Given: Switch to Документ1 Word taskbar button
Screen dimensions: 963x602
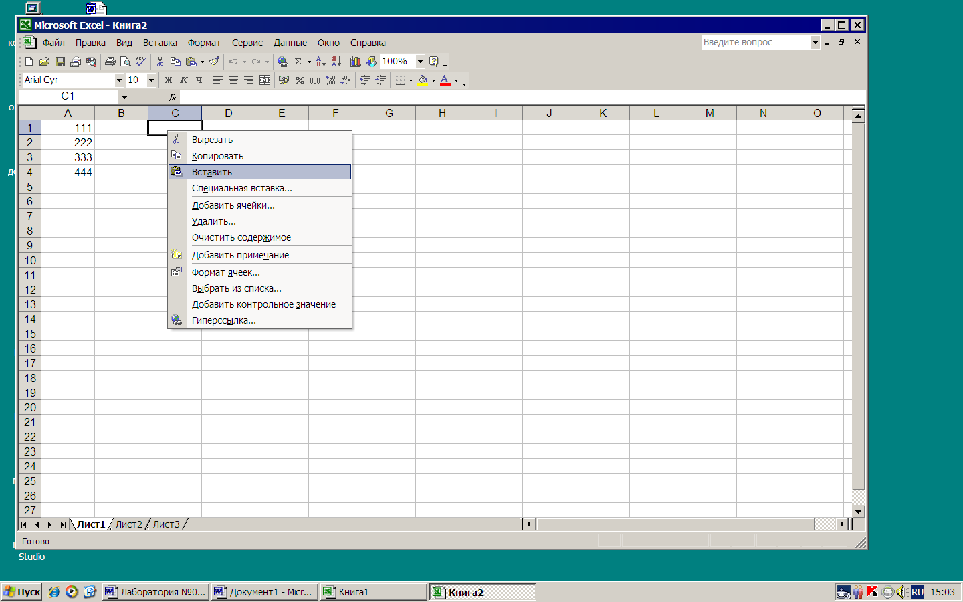Looking at the screenshot, I should point(264,592).
